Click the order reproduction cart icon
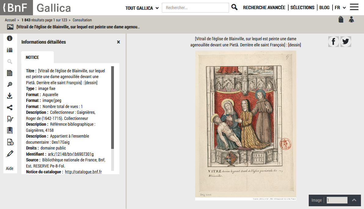The width and height of the screenshot is (364, 209). 10,119
